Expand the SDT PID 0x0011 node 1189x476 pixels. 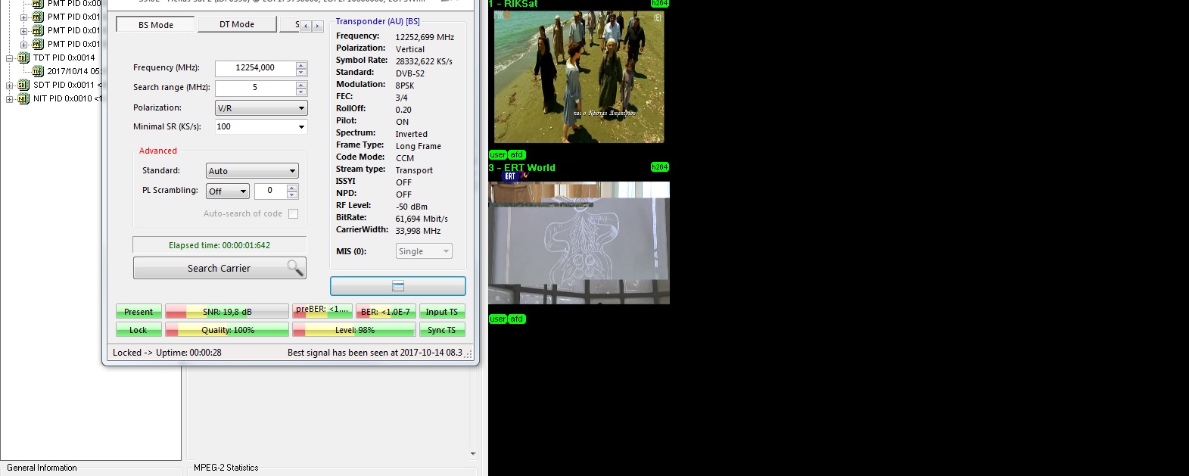(x=10, y=85)
